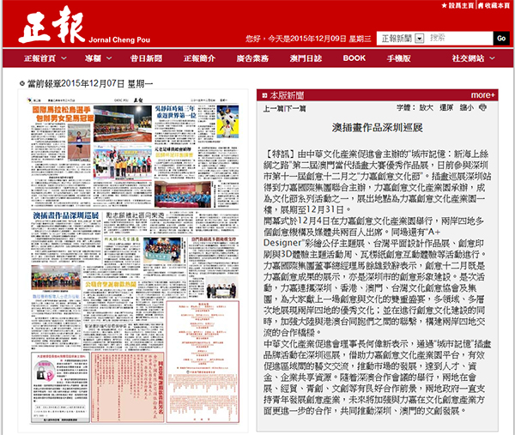Click the blue-uniformed group photo on the page
515x435 pixels.
(x=183, y=195)
